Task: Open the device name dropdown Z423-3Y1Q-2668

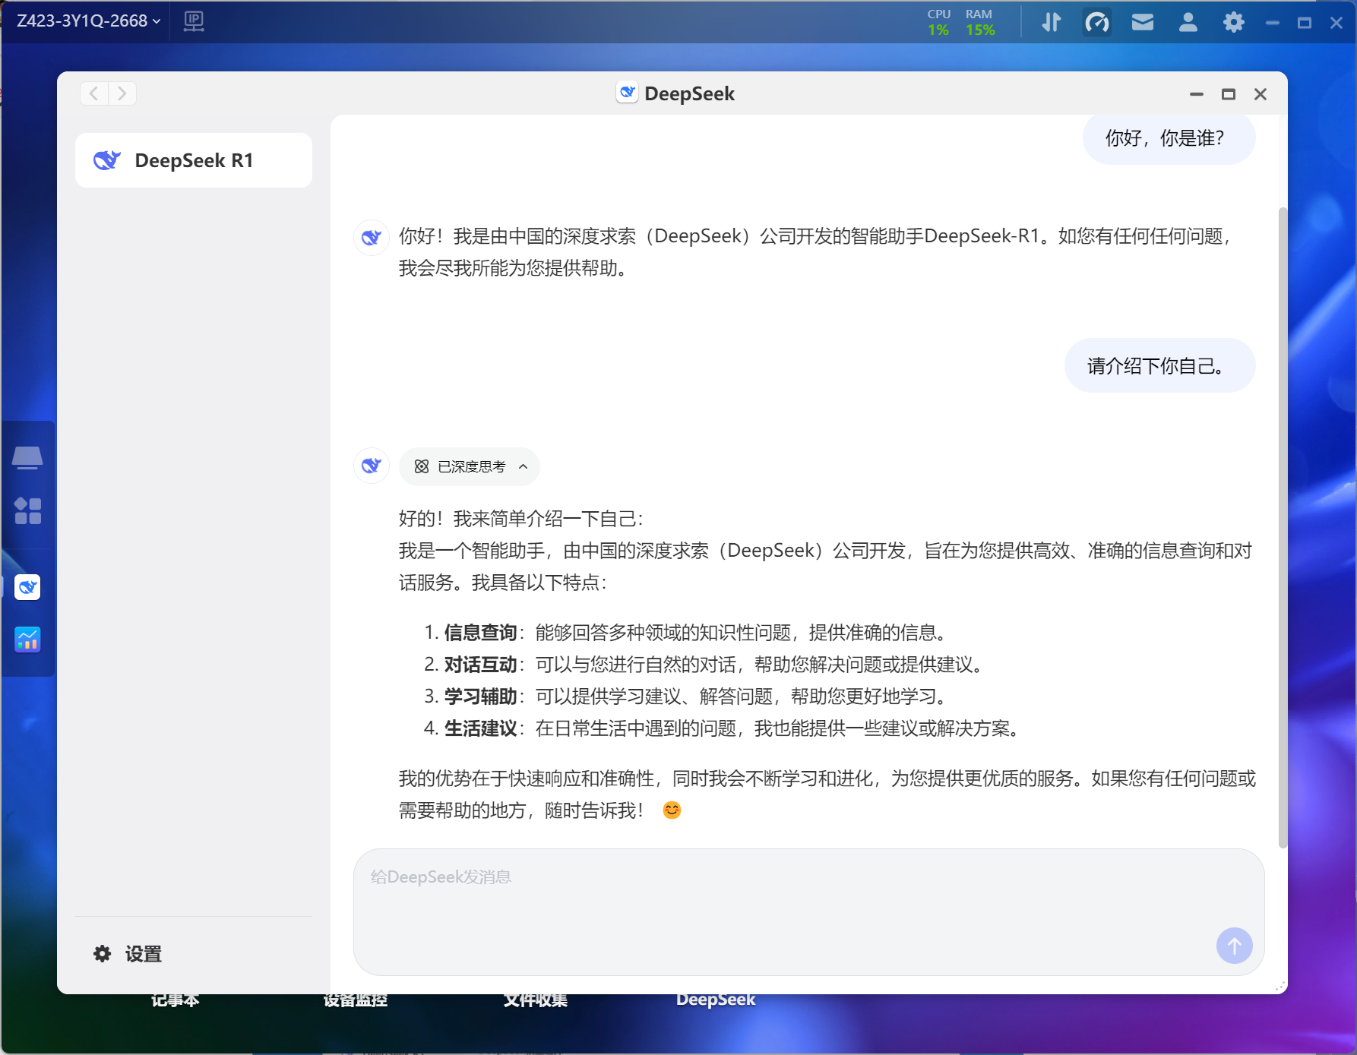Action: click(x=89, y=21)
